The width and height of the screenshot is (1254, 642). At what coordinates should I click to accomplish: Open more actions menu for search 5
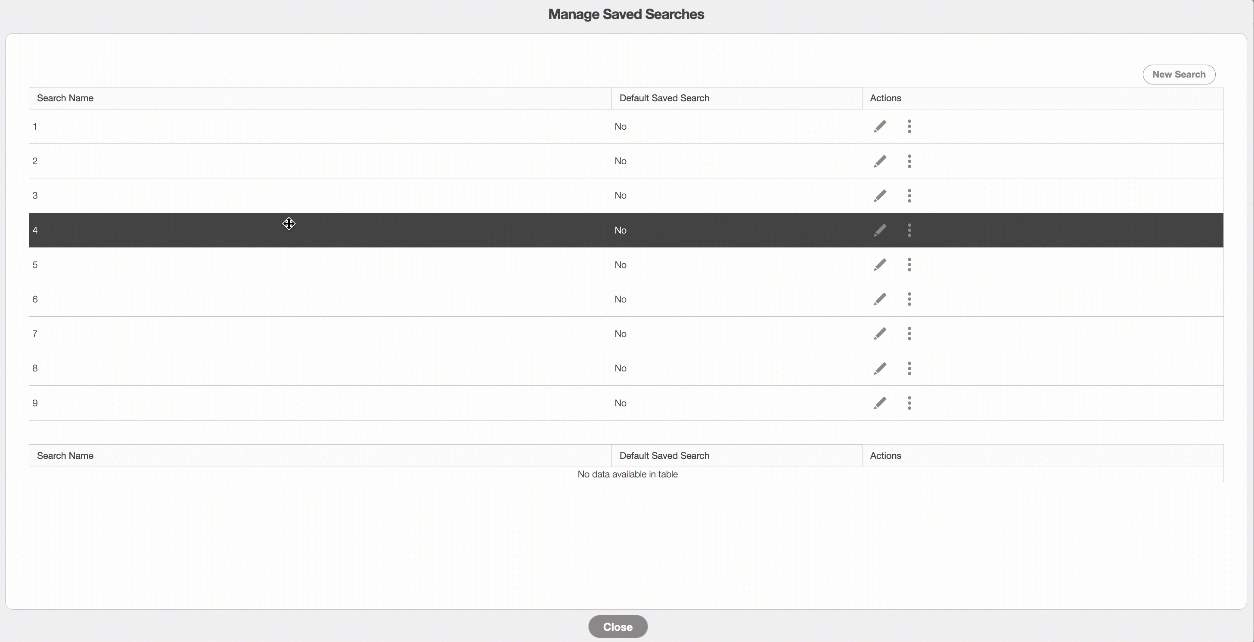909,265
